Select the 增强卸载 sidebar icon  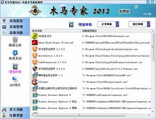pos(15,66)
